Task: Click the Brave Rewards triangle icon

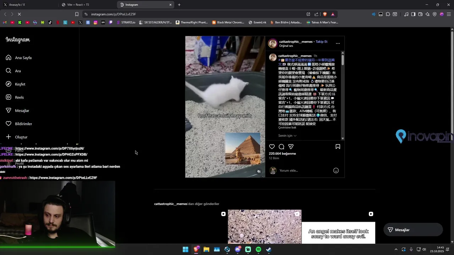Action: tap(333, 14)
